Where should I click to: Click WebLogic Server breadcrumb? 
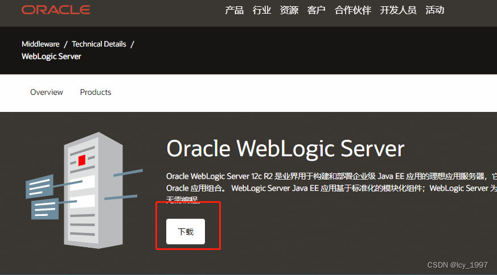coord(51,56)
